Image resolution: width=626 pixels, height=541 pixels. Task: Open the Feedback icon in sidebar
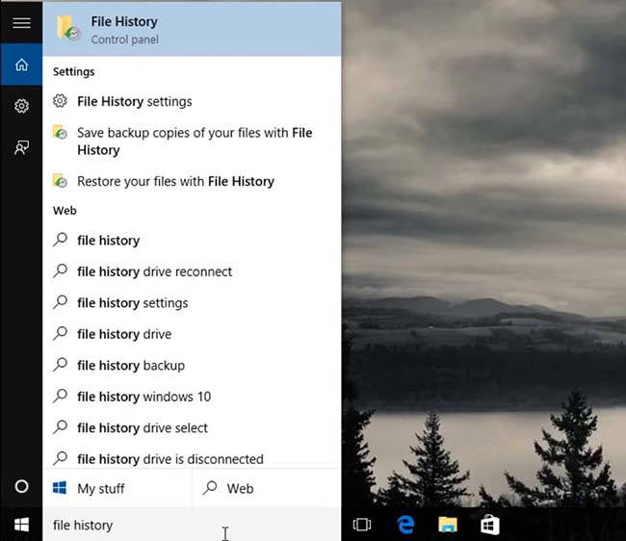(21, 147)
